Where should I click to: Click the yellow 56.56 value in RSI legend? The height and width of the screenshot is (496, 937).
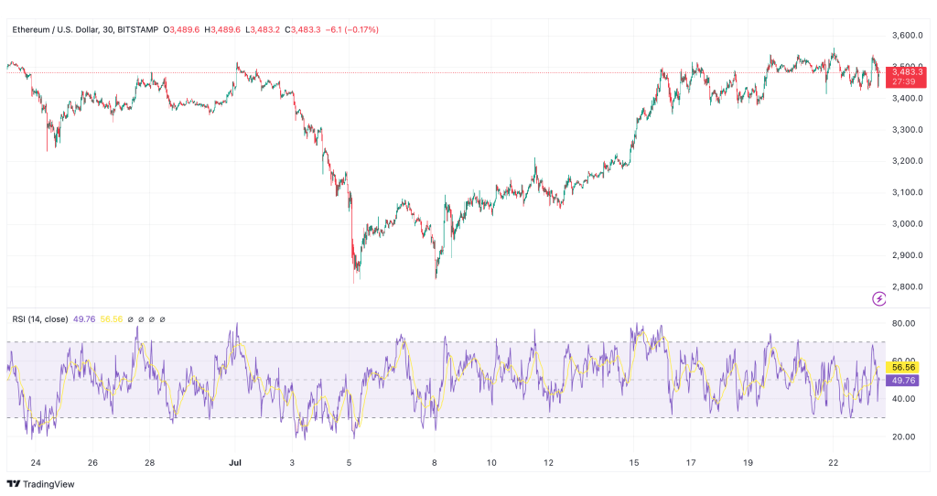coord(111,319)
